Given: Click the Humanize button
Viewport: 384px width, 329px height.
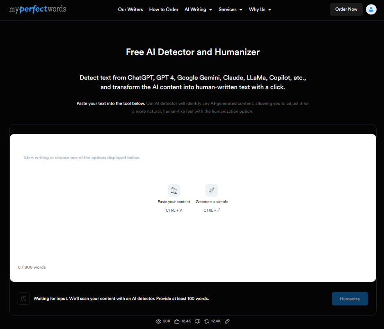Looking at the screenshot, I should [x=350, y=299].
